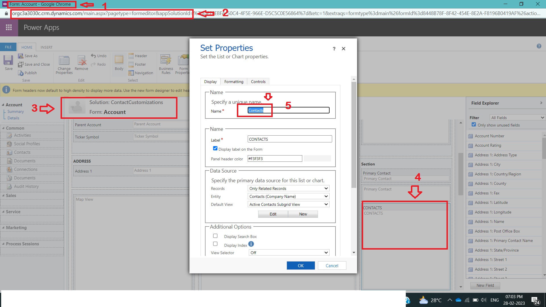This screenshot has width=546, height=307.
Task: Enable the Display Index checkbox
Action: click(215, 244)
